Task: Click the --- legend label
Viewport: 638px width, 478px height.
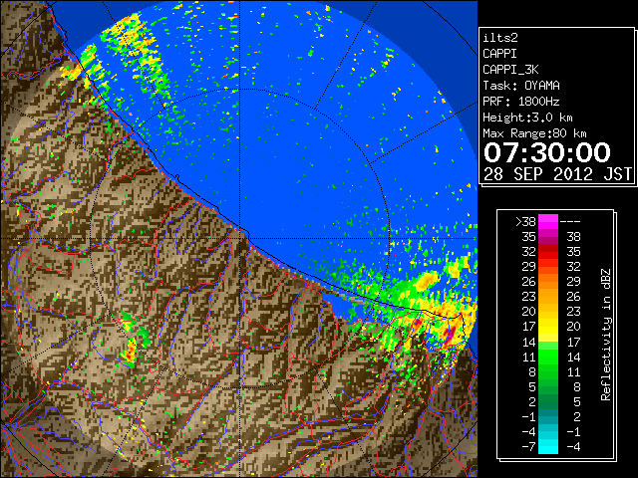Action: (570, 222)
